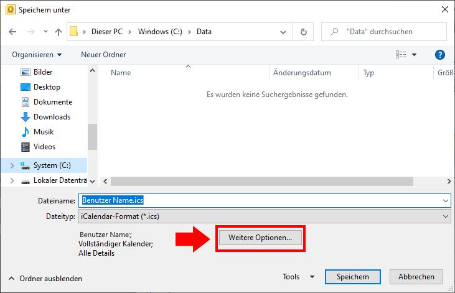Open the help question mark icon
455x293 pixels.
click(x=439, y=55)
